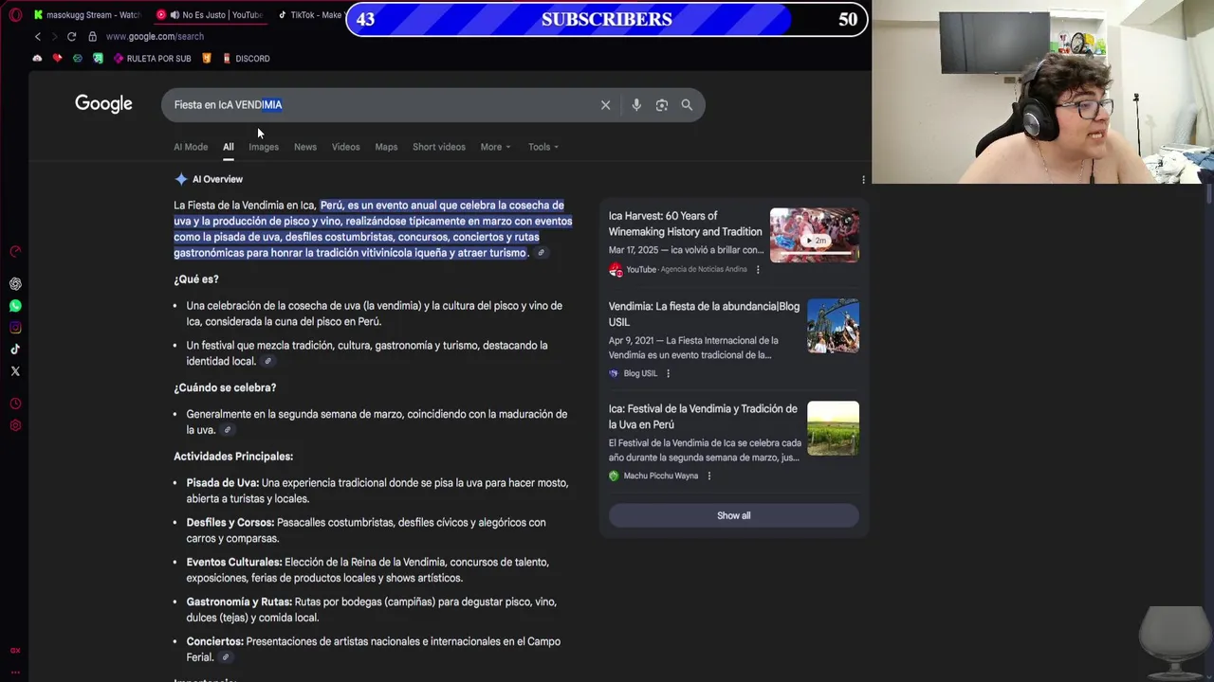Screen dimensions: 1214x682
Task: Open options for Blog USIL result
Action: [668, 373]
